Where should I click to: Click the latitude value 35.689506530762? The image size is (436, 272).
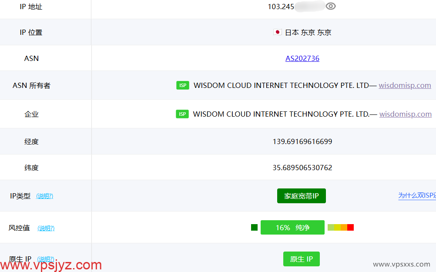302,168
